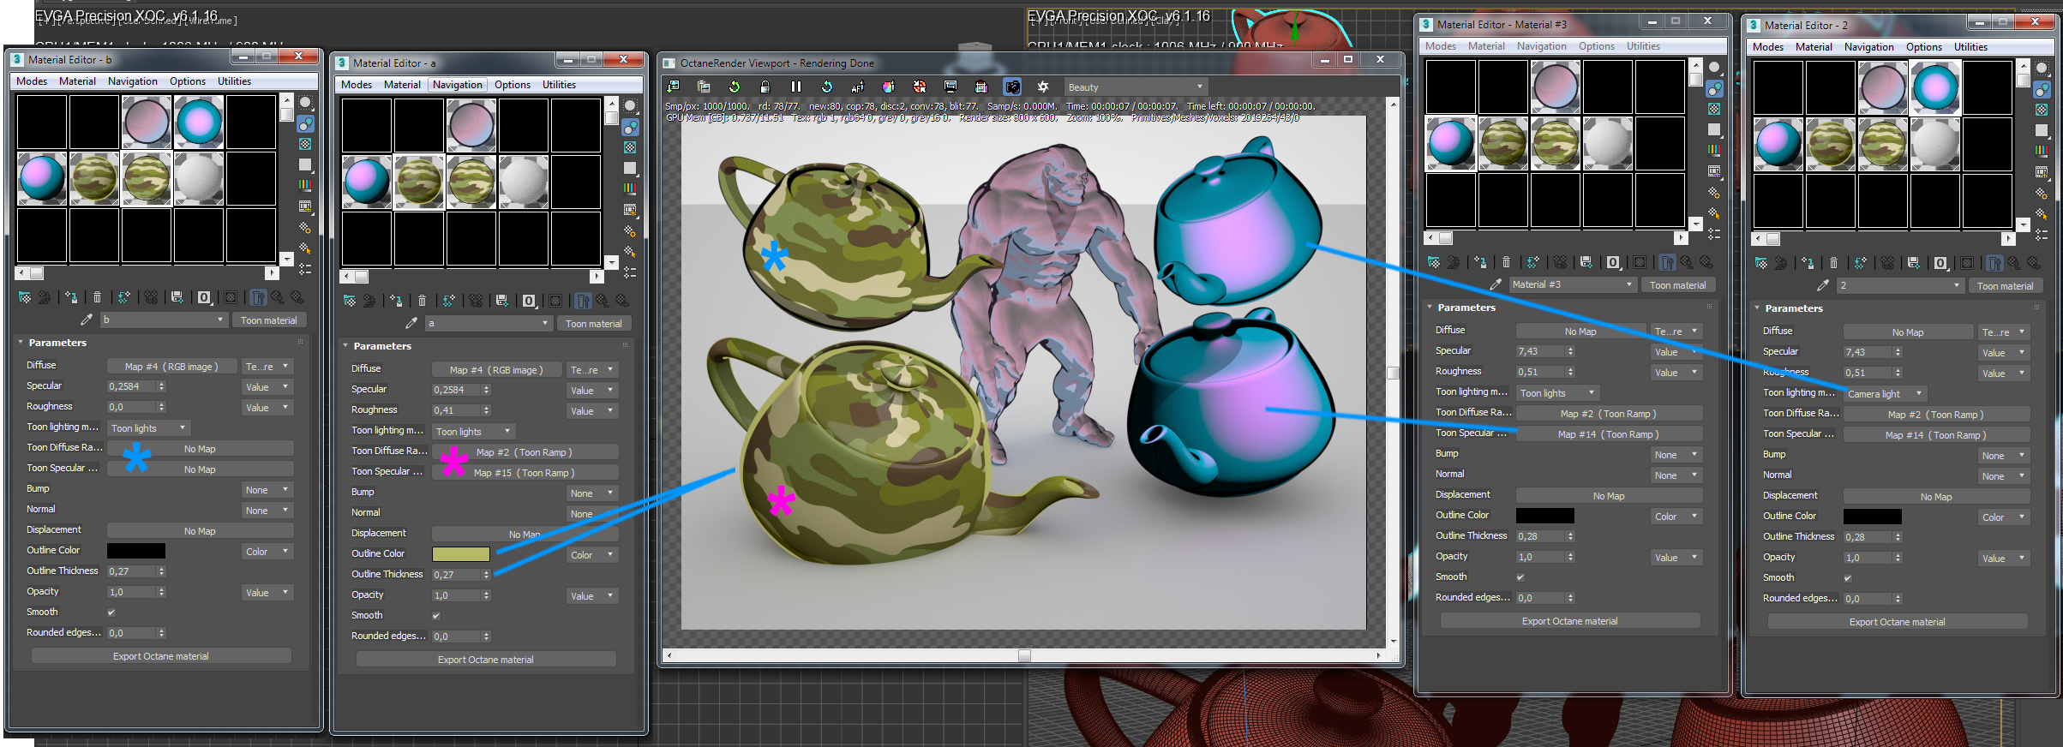Select the white sphere sample slot in Material Editor - b

tap(199, 178)
